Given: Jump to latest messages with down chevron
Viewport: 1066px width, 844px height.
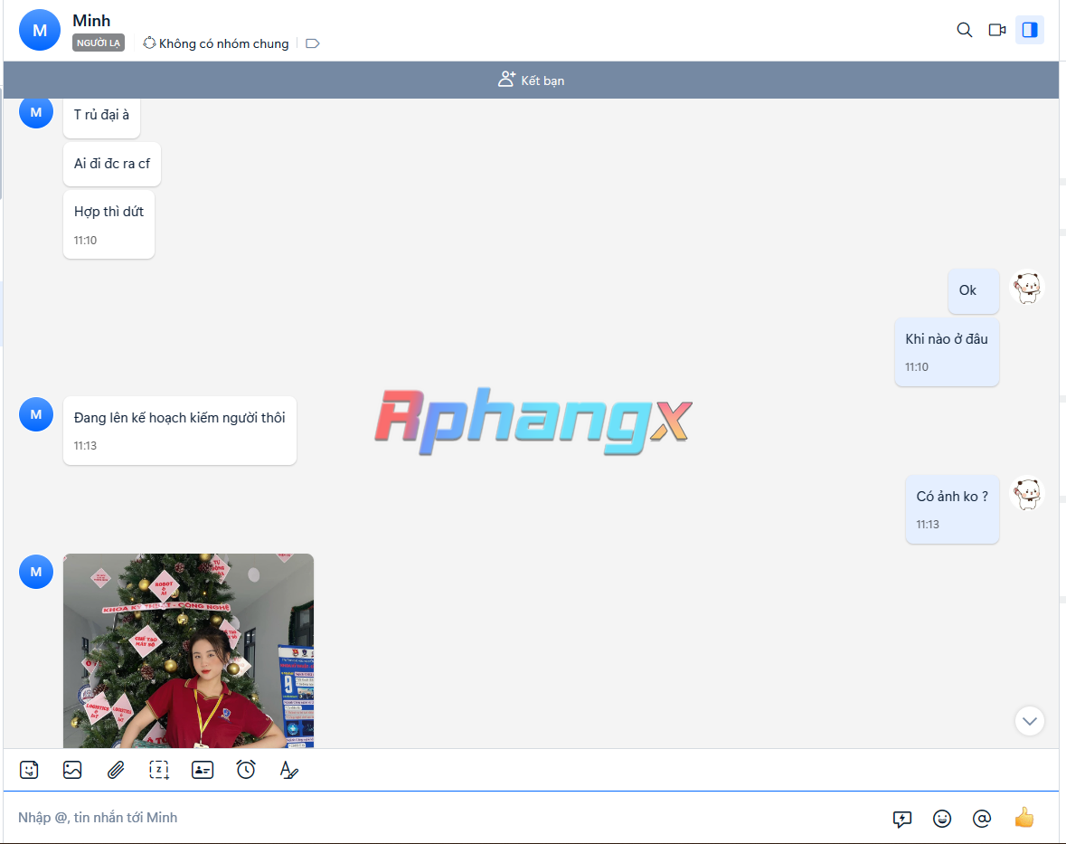Looking at the screenshot, I should (1029, 721).
